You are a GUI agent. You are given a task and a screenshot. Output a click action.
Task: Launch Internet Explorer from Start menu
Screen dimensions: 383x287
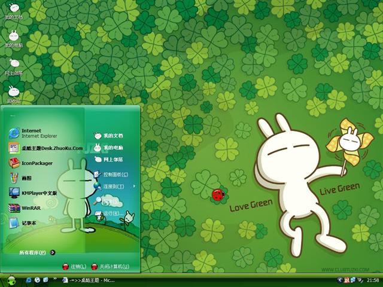tap(33, 133)
